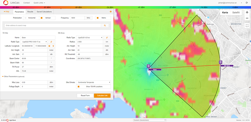Click the address search magnifier icon

[105, 25]
